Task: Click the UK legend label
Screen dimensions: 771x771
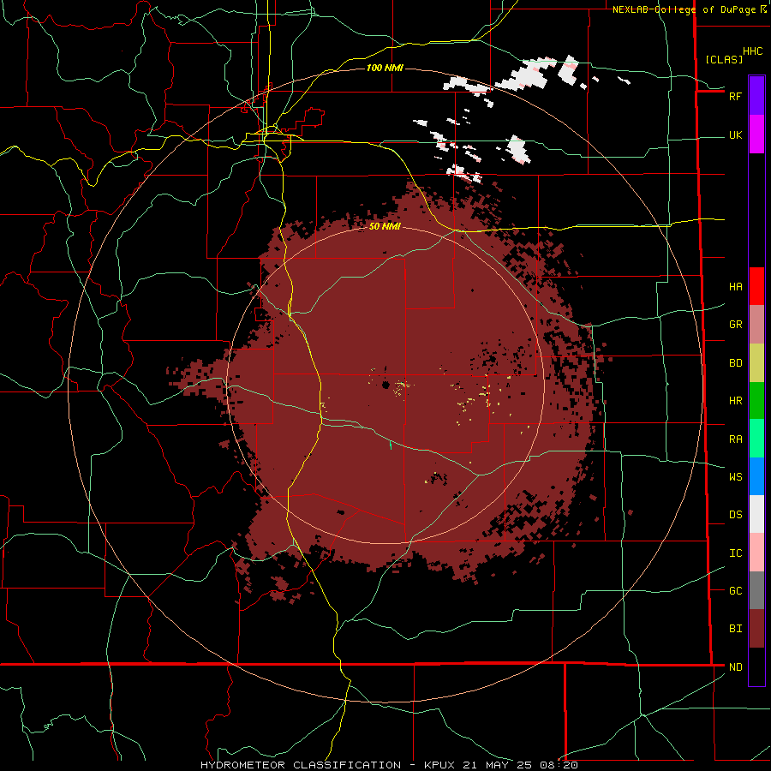Action: (x=735, y=134)
